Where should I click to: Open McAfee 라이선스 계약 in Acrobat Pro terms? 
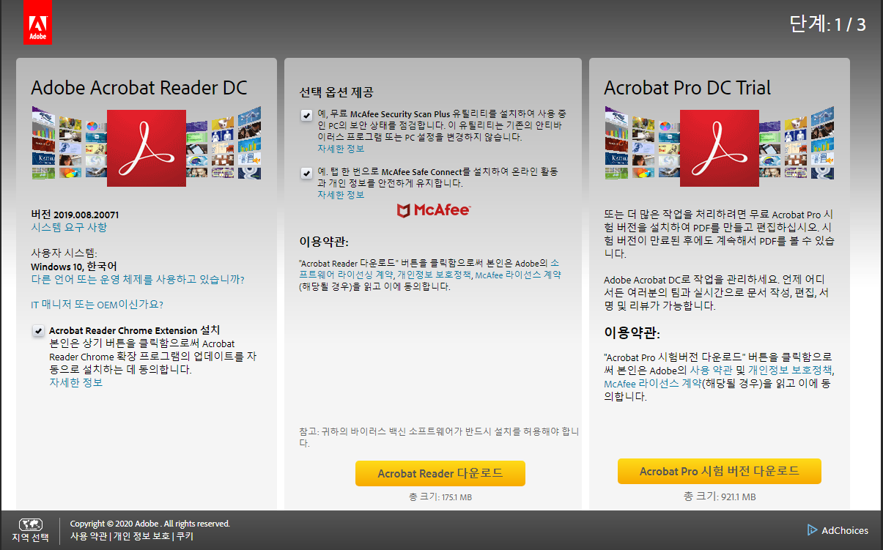651,384
